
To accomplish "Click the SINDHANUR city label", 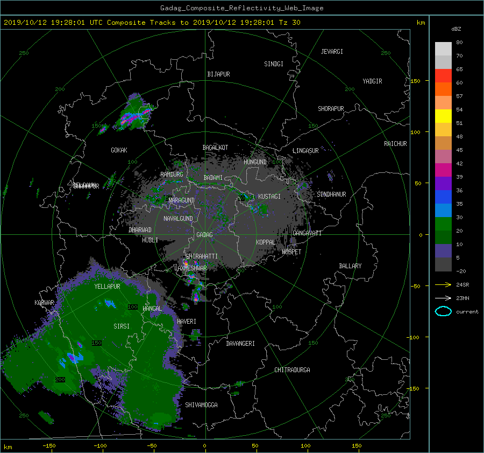I will coord(331,194).
